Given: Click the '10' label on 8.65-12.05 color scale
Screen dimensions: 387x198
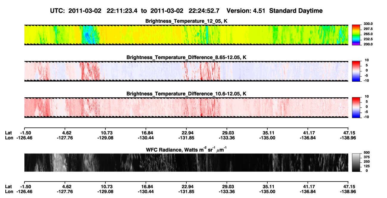Looking at the screenshot, I should pyautogui.click(x=367, y=60).
